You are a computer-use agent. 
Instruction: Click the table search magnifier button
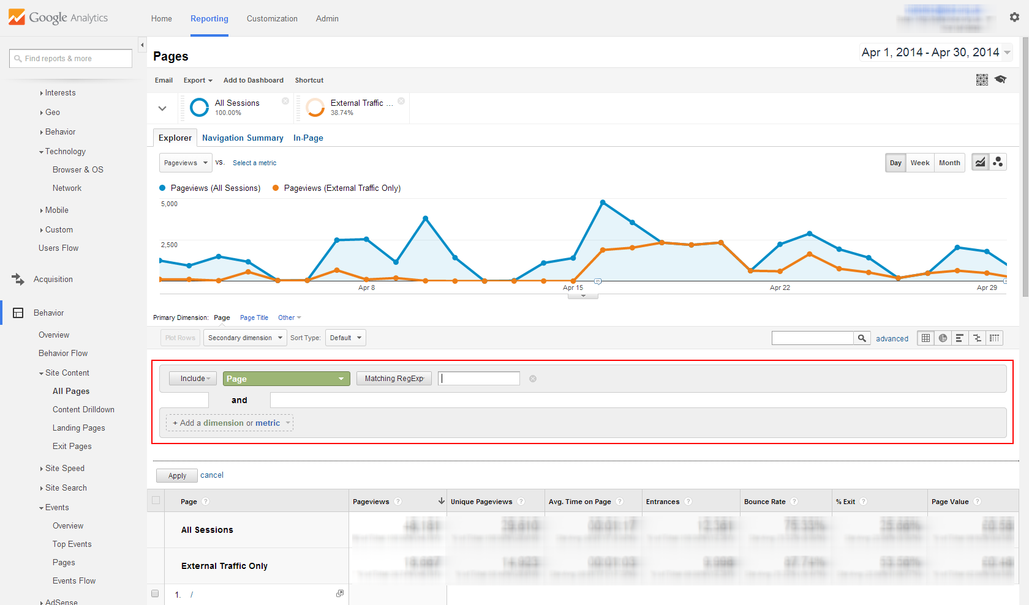pos(862,338)
